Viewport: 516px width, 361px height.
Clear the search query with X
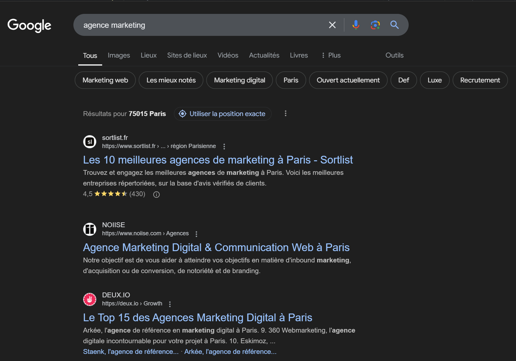[332, 25]
